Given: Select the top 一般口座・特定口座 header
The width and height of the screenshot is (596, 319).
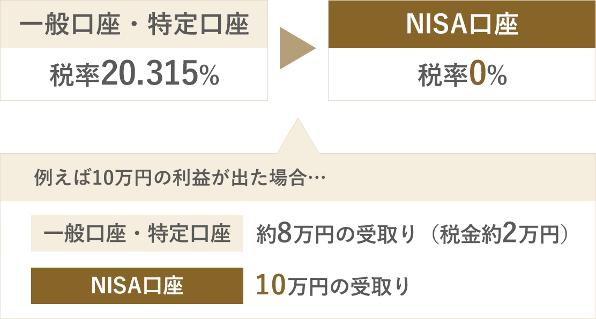Looking at the screenshot, I should point(134,26).
